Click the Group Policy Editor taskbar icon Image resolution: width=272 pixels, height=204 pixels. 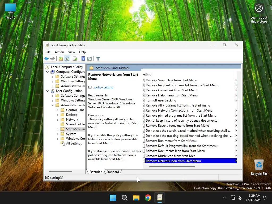[160, 198]
